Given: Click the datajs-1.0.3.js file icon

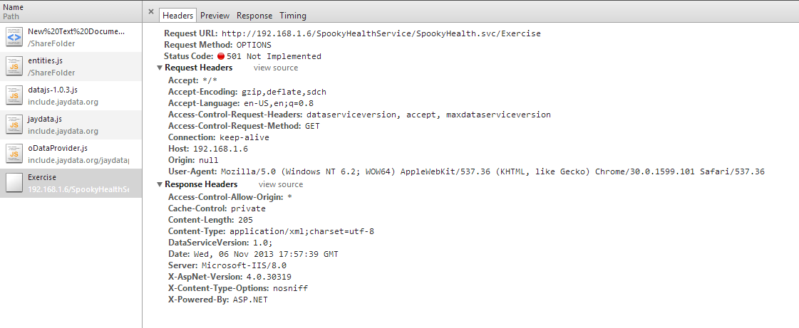Looking at the screenshot, I should coord(14,95).
